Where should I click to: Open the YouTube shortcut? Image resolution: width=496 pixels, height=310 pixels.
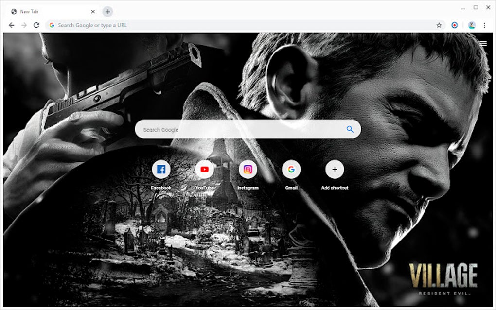coord(204,170)
